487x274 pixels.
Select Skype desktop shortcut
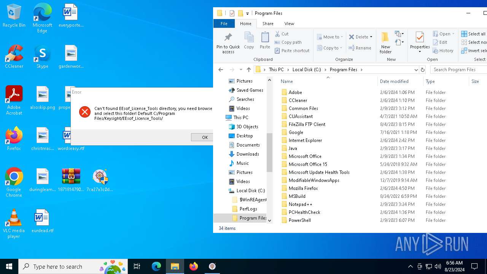(42, 57)
